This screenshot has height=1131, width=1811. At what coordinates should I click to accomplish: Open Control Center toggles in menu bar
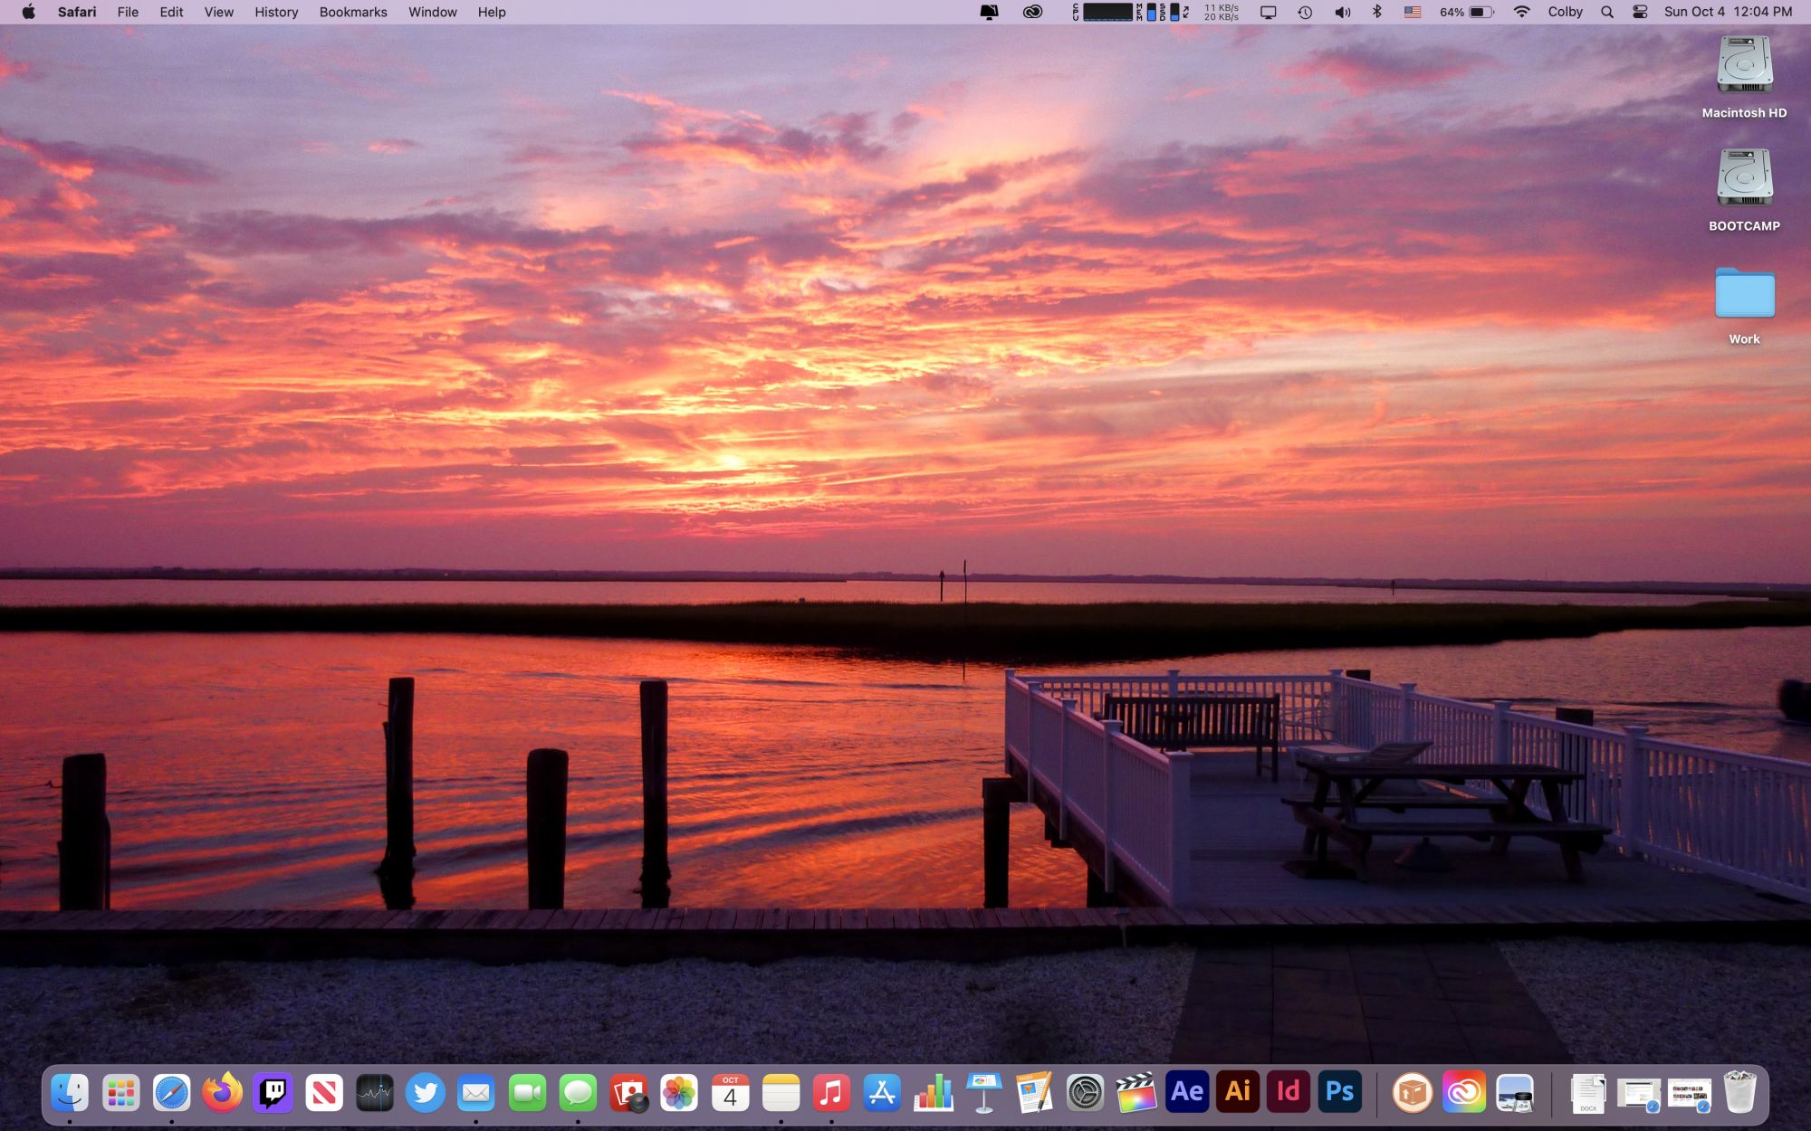coord(1640,12)
